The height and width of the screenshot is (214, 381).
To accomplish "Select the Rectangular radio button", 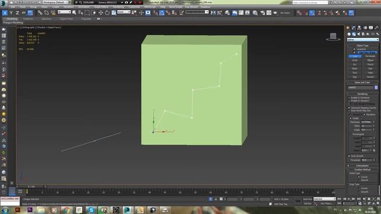I will click(x=351, y=134).
